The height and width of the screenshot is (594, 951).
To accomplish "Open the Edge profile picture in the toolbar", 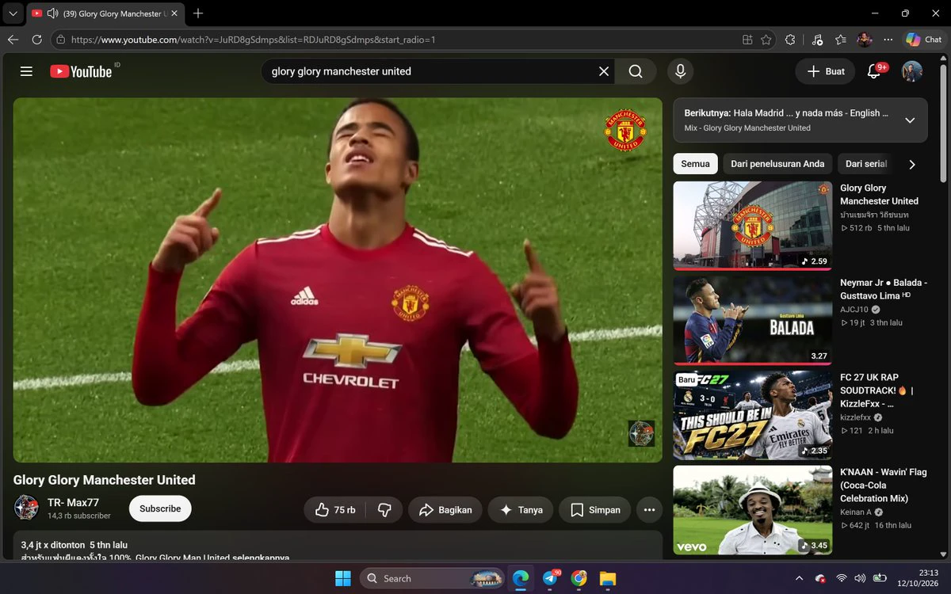I will [865, 40].
